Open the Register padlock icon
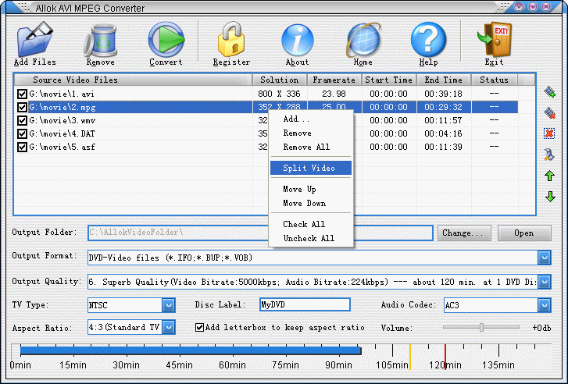 [231, 40]
